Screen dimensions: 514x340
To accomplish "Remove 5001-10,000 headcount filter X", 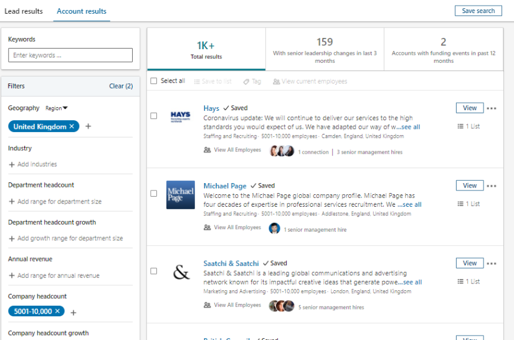I will 57,311.
